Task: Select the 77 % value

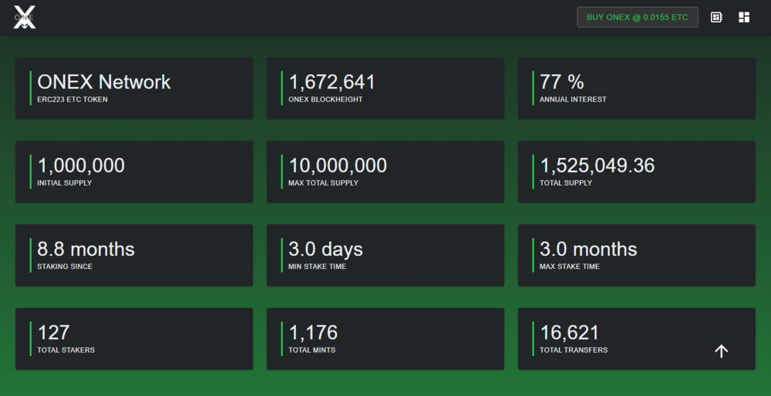Action: click(562, 82)
